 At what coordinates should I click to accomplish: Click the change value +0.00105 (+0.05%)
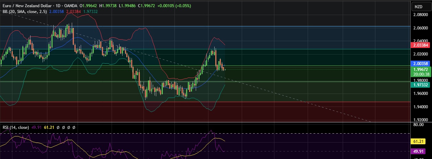click(174, 6)
